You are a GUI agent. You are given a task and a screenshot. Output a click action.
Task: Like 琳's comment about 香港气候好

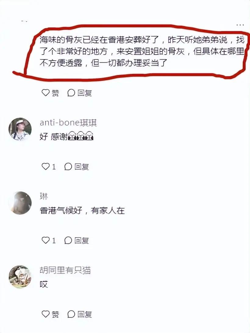pyautogui.click(x=45, y=240)
